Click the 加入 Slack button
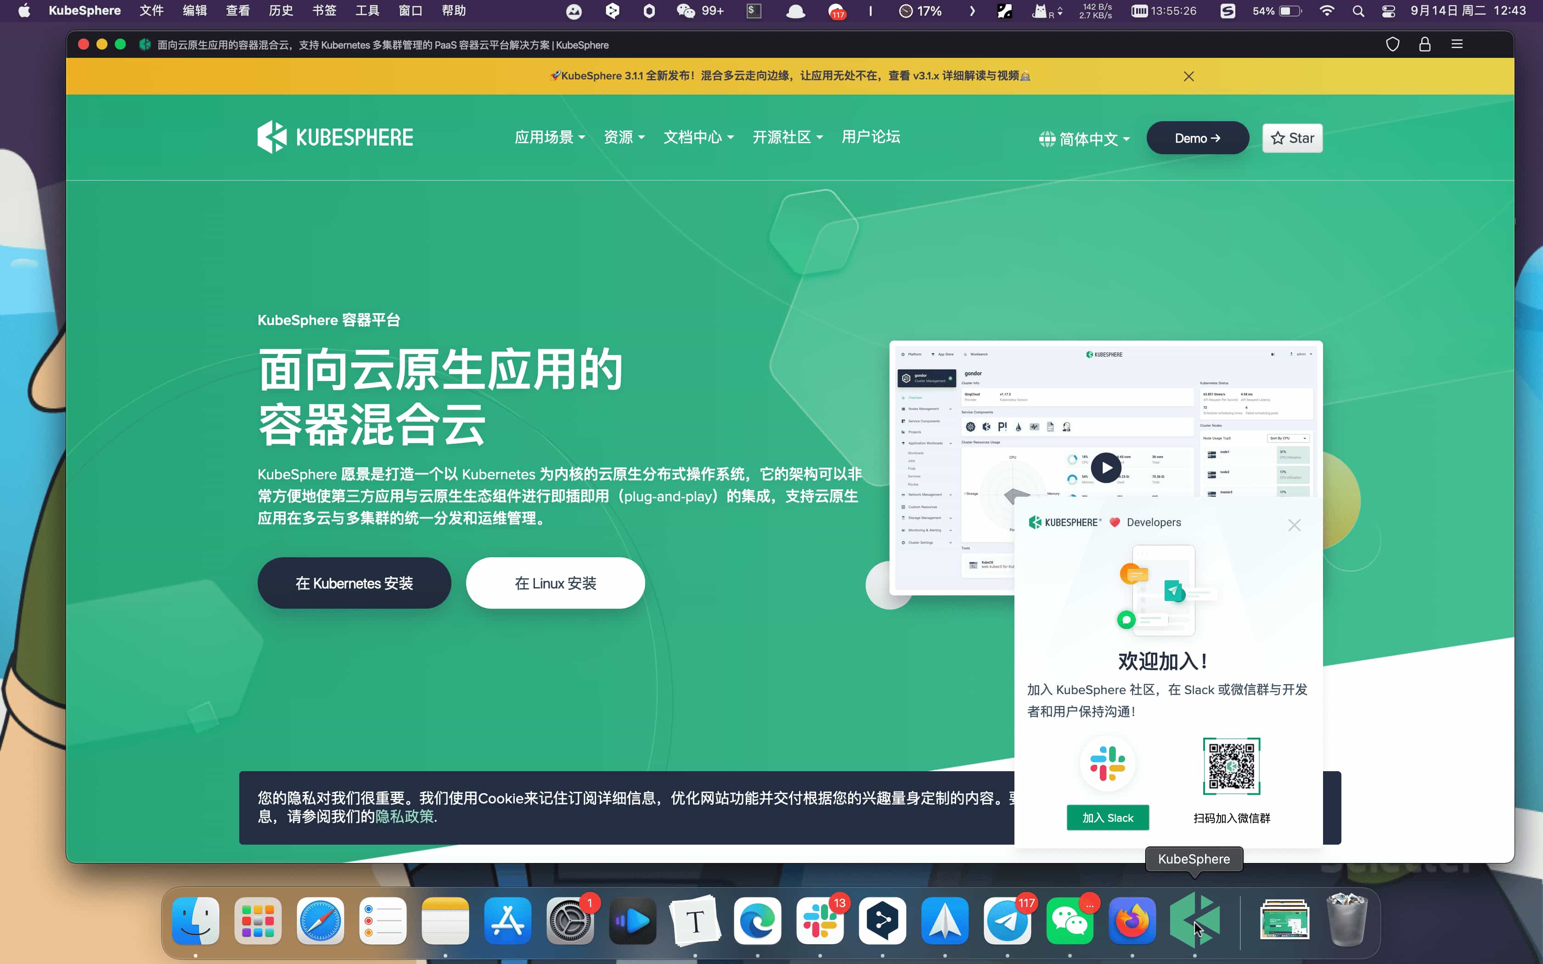The height and width of the screenshot is (964, 1543). 1108,818
